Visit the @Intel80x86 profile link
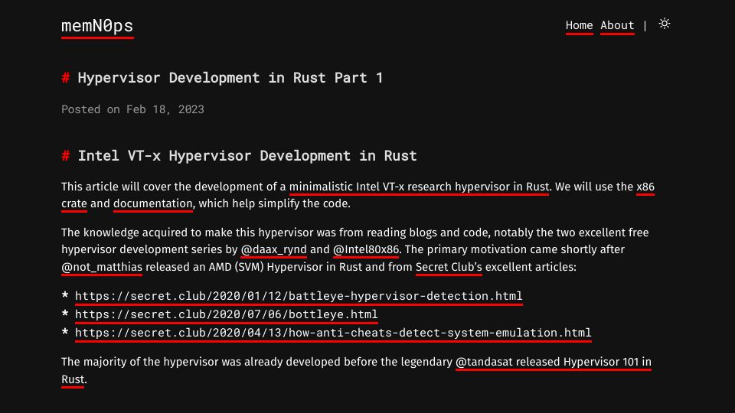 click(366, 249)
